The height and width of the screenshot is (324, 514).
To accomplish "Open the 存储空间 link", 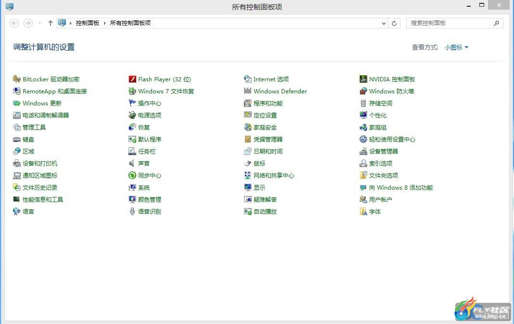I will tap(381, 104).
